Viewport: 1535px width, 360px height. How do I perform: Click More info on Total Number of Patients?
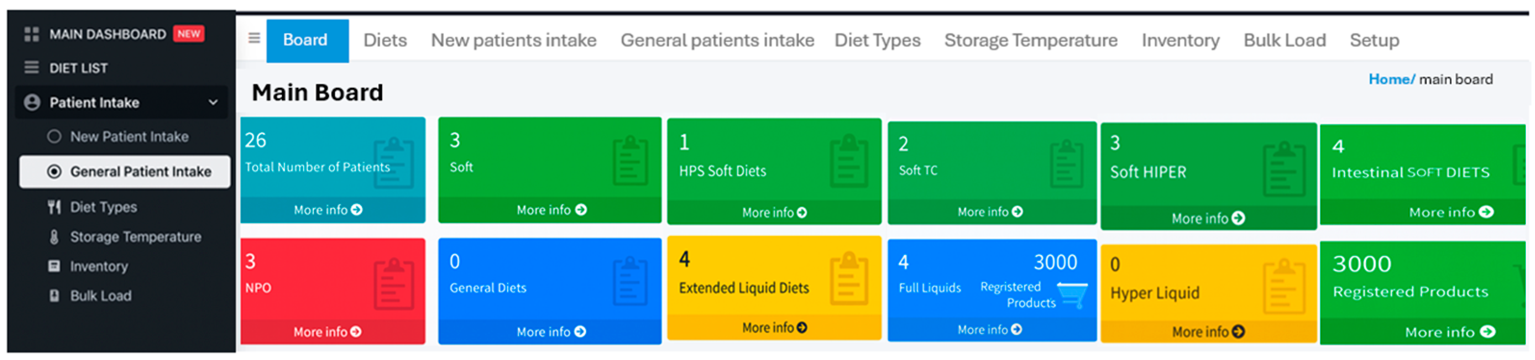(328, 210)
